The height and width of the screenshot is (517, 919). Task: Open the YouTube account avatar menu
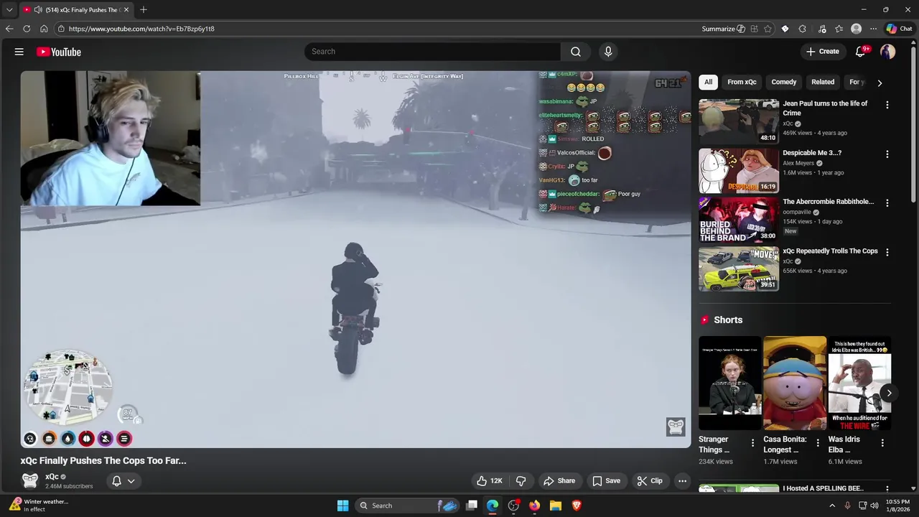tap(888, 52)
